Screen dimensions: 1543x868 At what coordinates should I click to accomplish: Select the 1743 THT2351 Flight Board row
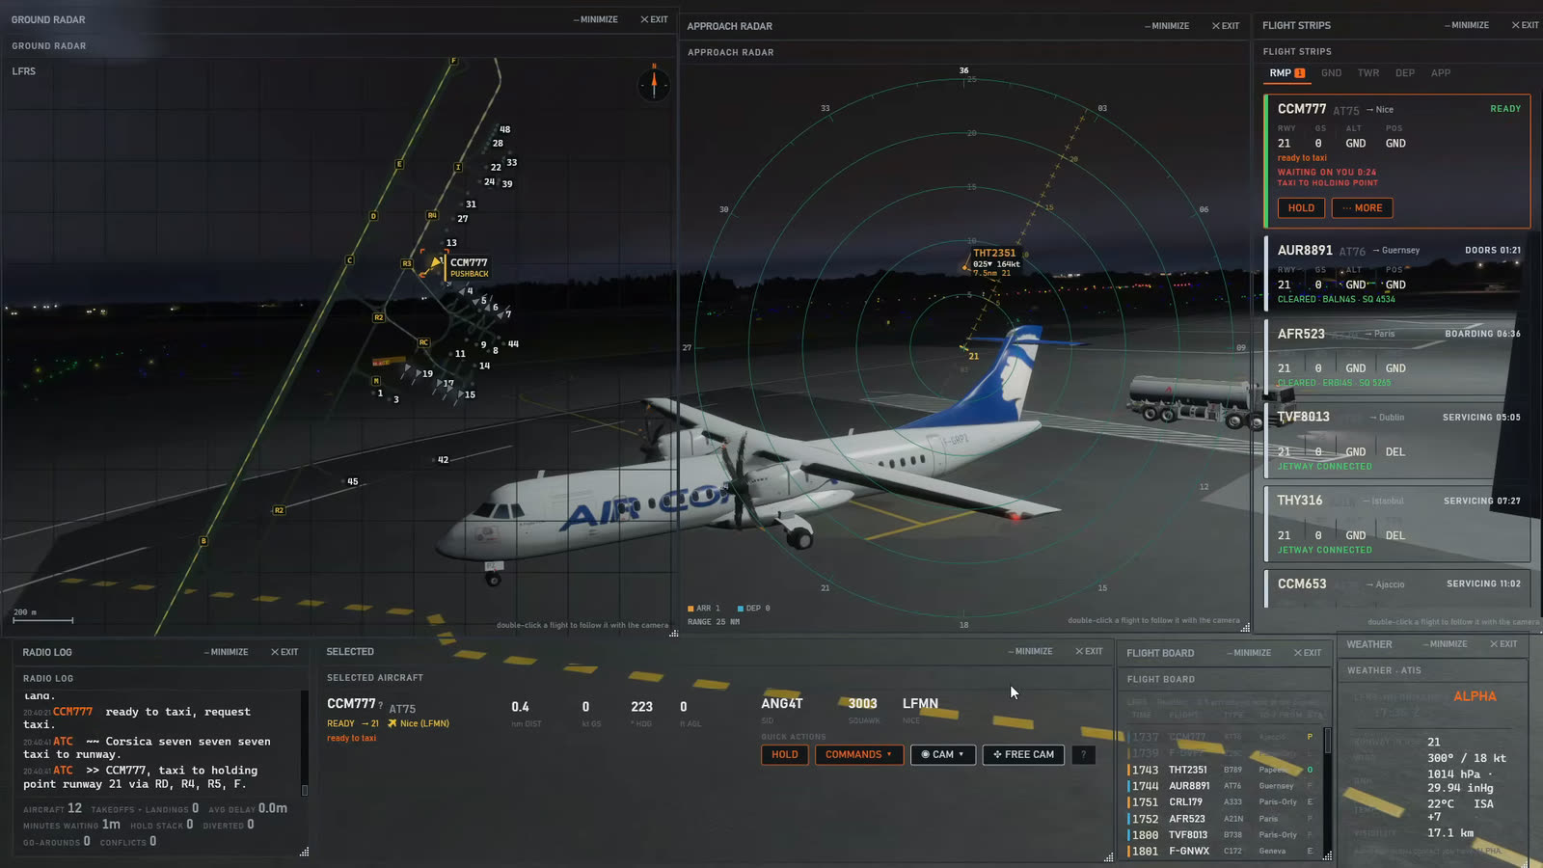click(x=1222, y=770)
